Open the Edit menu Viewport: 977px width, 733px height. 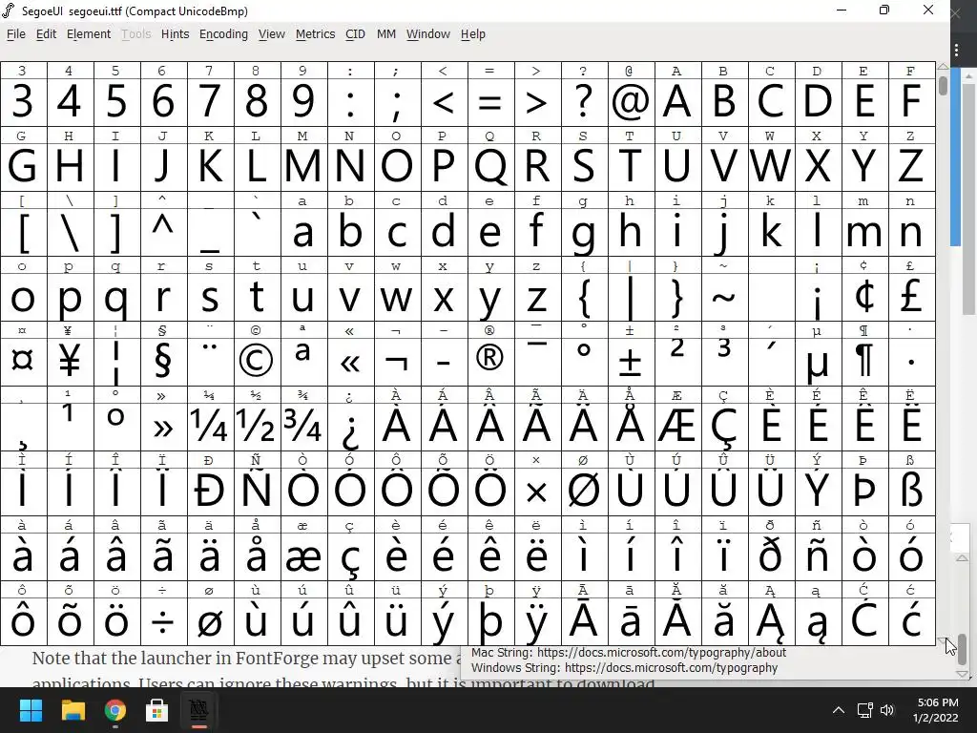point(46,34)
